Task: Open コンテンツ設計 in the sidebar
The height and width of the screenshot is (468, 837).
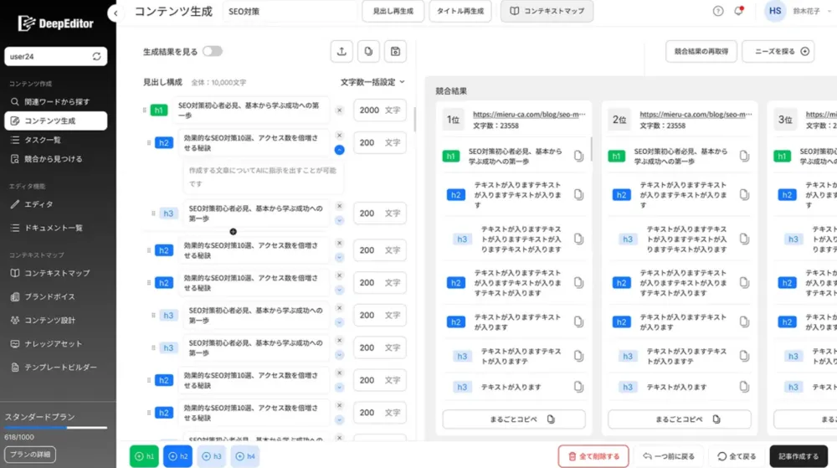Action: coord(55,320)
